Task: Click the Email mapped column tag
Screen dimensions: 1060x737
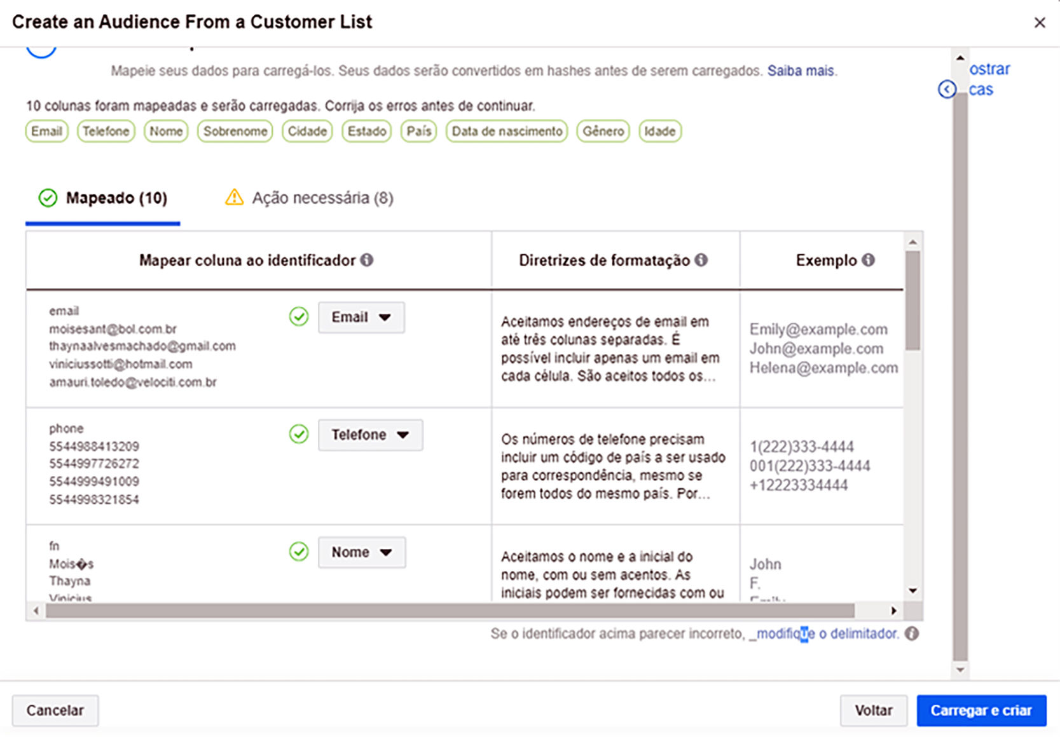Action: (x=47, y=131)
